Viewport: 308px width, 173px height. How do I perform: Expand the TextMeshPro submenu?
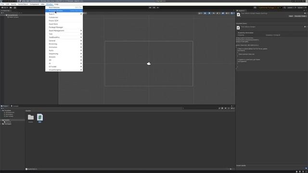(64, 37)
